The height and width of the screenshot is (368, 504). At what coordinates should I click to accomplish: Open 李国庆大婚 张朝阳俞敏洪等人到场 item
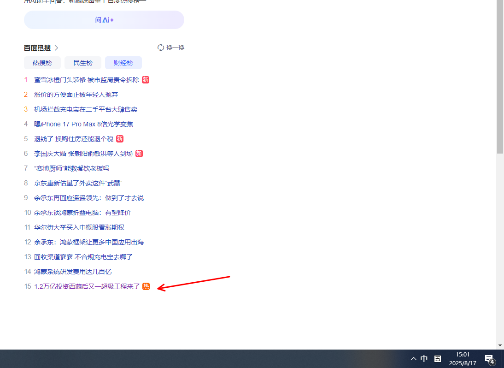83,154
